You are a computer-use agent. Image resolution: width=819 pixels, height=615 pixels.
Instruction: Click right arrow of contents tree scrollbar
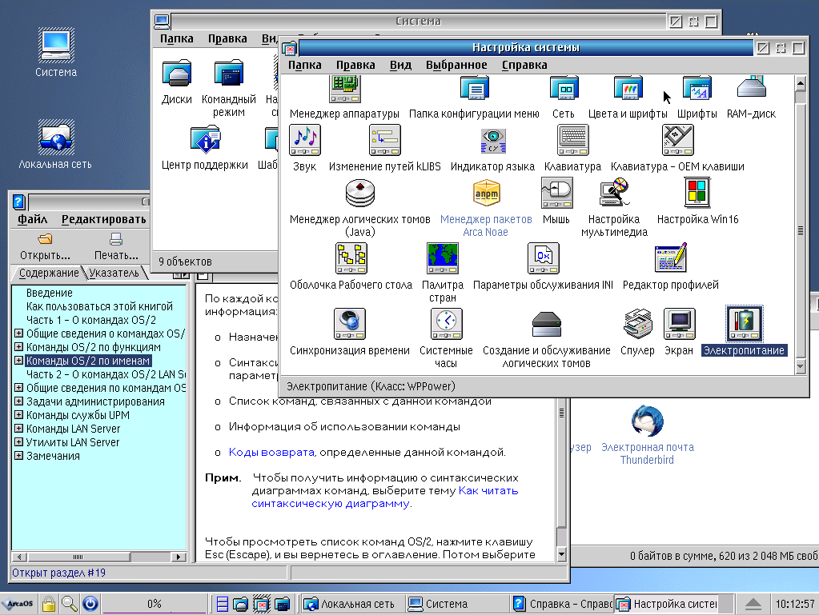pos(179,557)
